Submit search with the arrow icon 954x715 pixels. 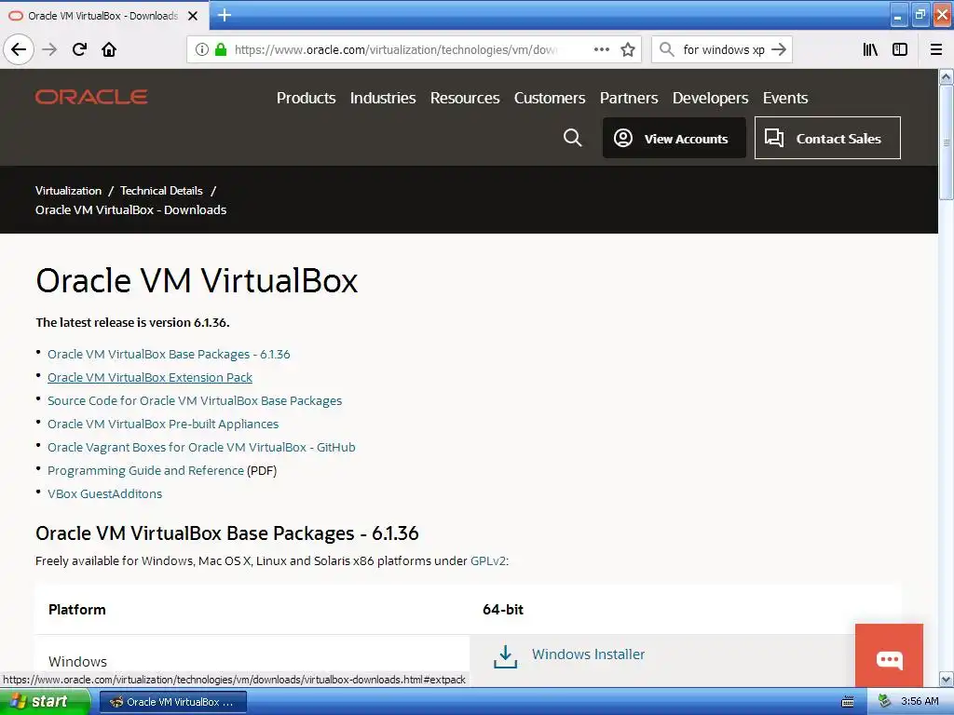[779, 49]
